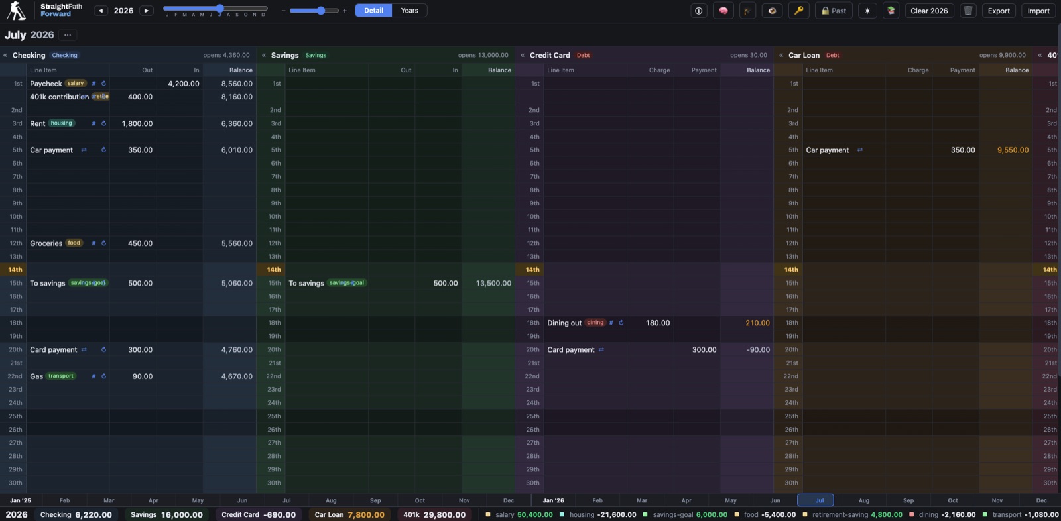
Task: Click the Rent 1,800.00 Out amount cell
Action: tap(133, 123)
